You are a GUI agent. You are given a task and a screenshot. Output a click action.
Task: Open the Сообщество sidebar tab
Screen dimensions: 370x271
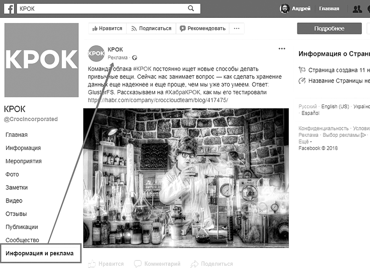coord(22,240)
